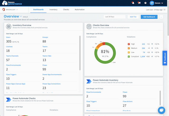The image size is (169, 116).
Task: Click the icon next to Last scan
Action: (165, 10)
